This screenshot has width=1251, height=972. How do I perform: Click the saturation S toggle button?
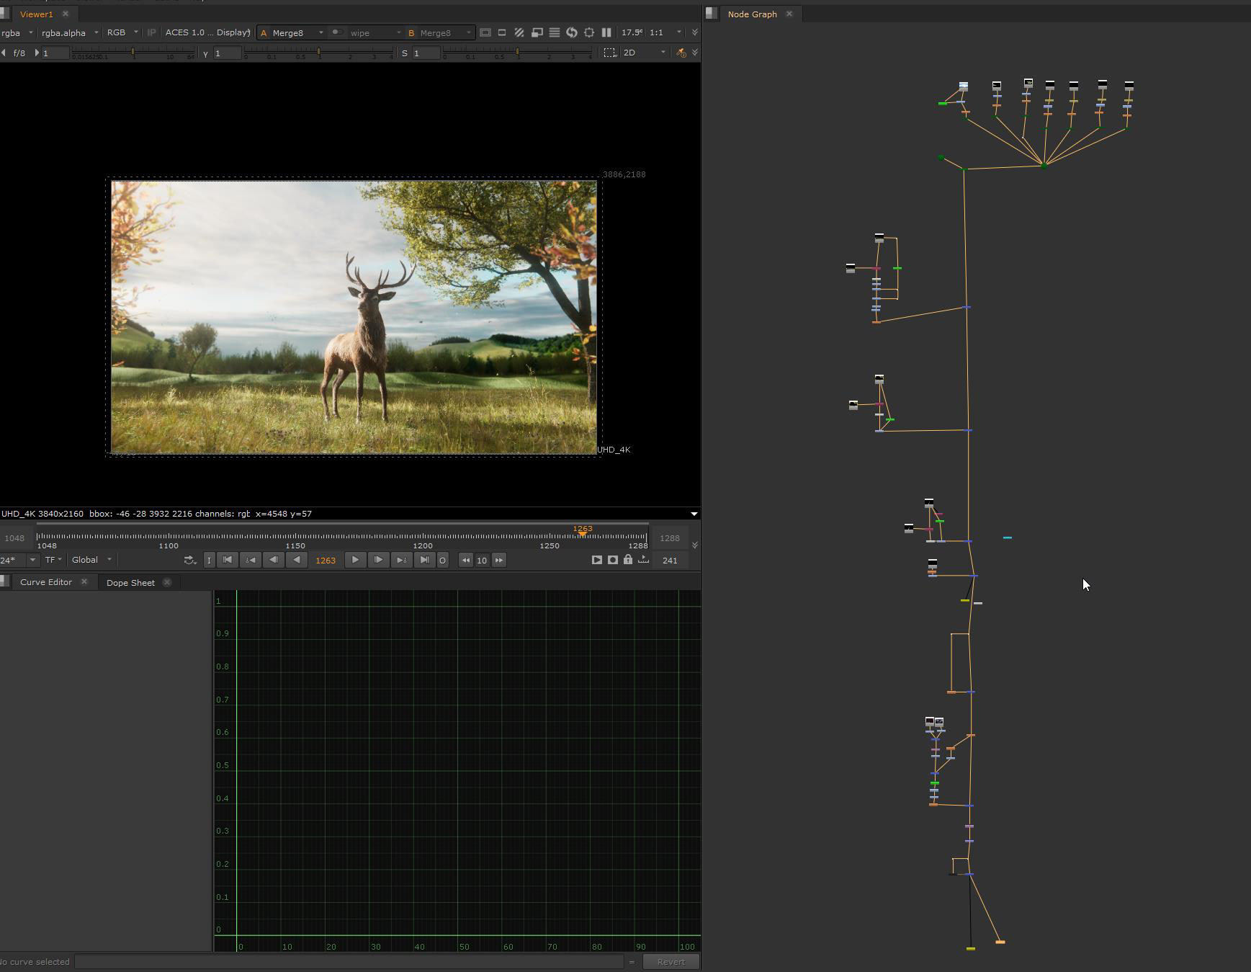pyautogui.click(x=405, y=53)
